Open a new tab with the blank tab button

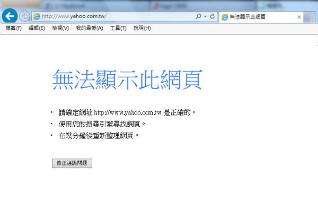(x=310, y=17)
